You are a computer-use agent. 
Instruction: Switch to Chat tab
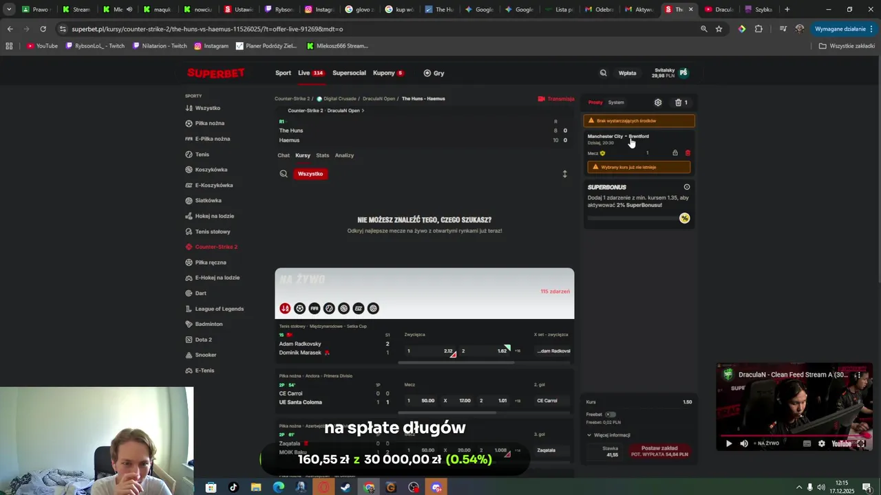(x=284, y=155)
